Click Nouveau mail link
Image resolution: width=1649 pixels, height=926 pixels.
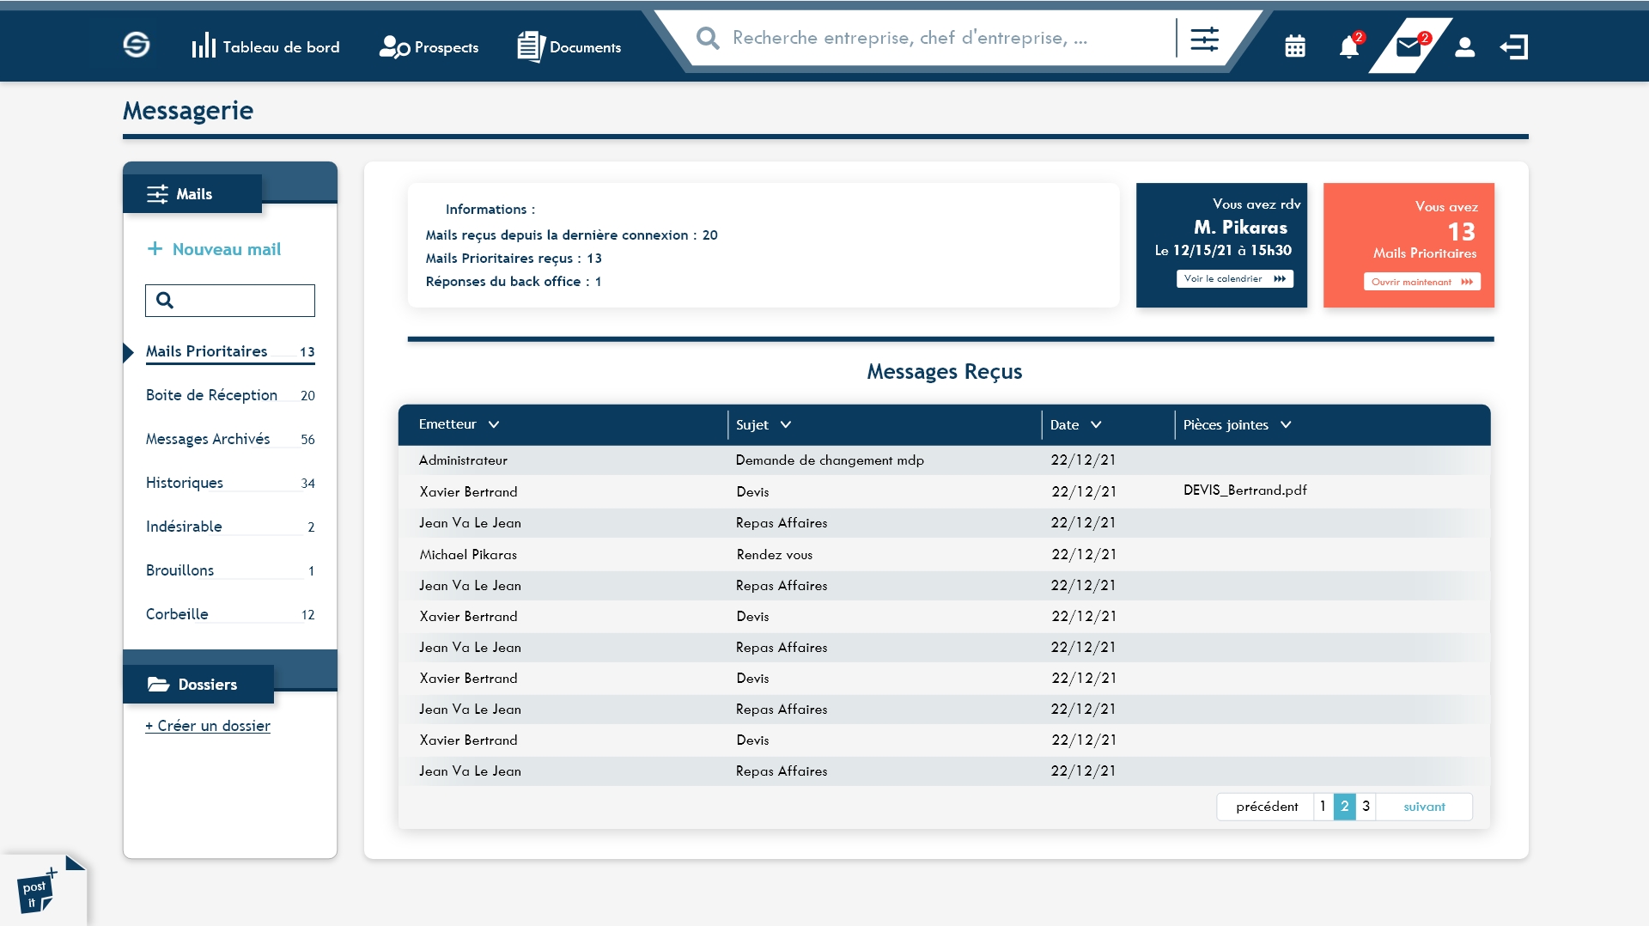[x=227, y=249]
